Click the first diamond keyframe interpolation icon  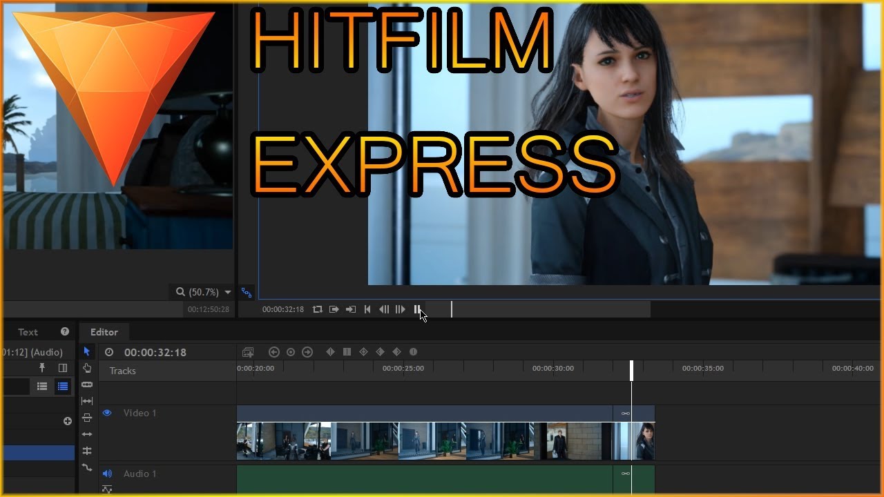[330, 352]
